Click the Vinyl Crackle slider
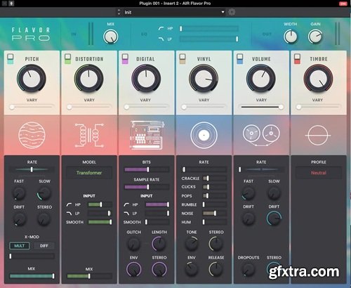The height and width of the screenshot is (288, 351). [x=215, y=178]
